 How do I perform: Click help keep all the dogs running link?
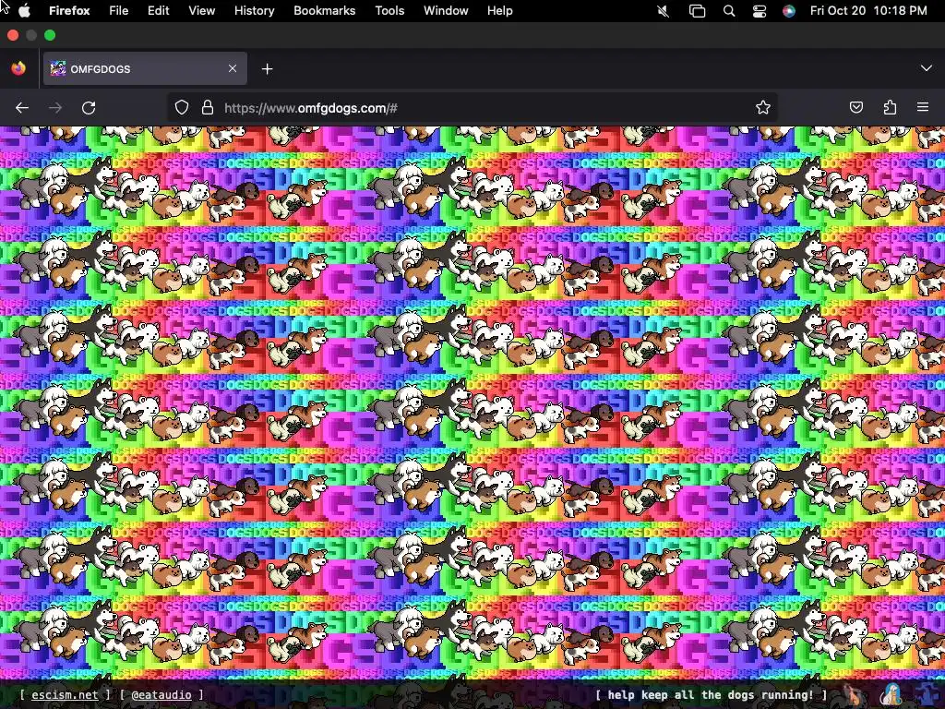pyautogui.click(x=711, y=694)
